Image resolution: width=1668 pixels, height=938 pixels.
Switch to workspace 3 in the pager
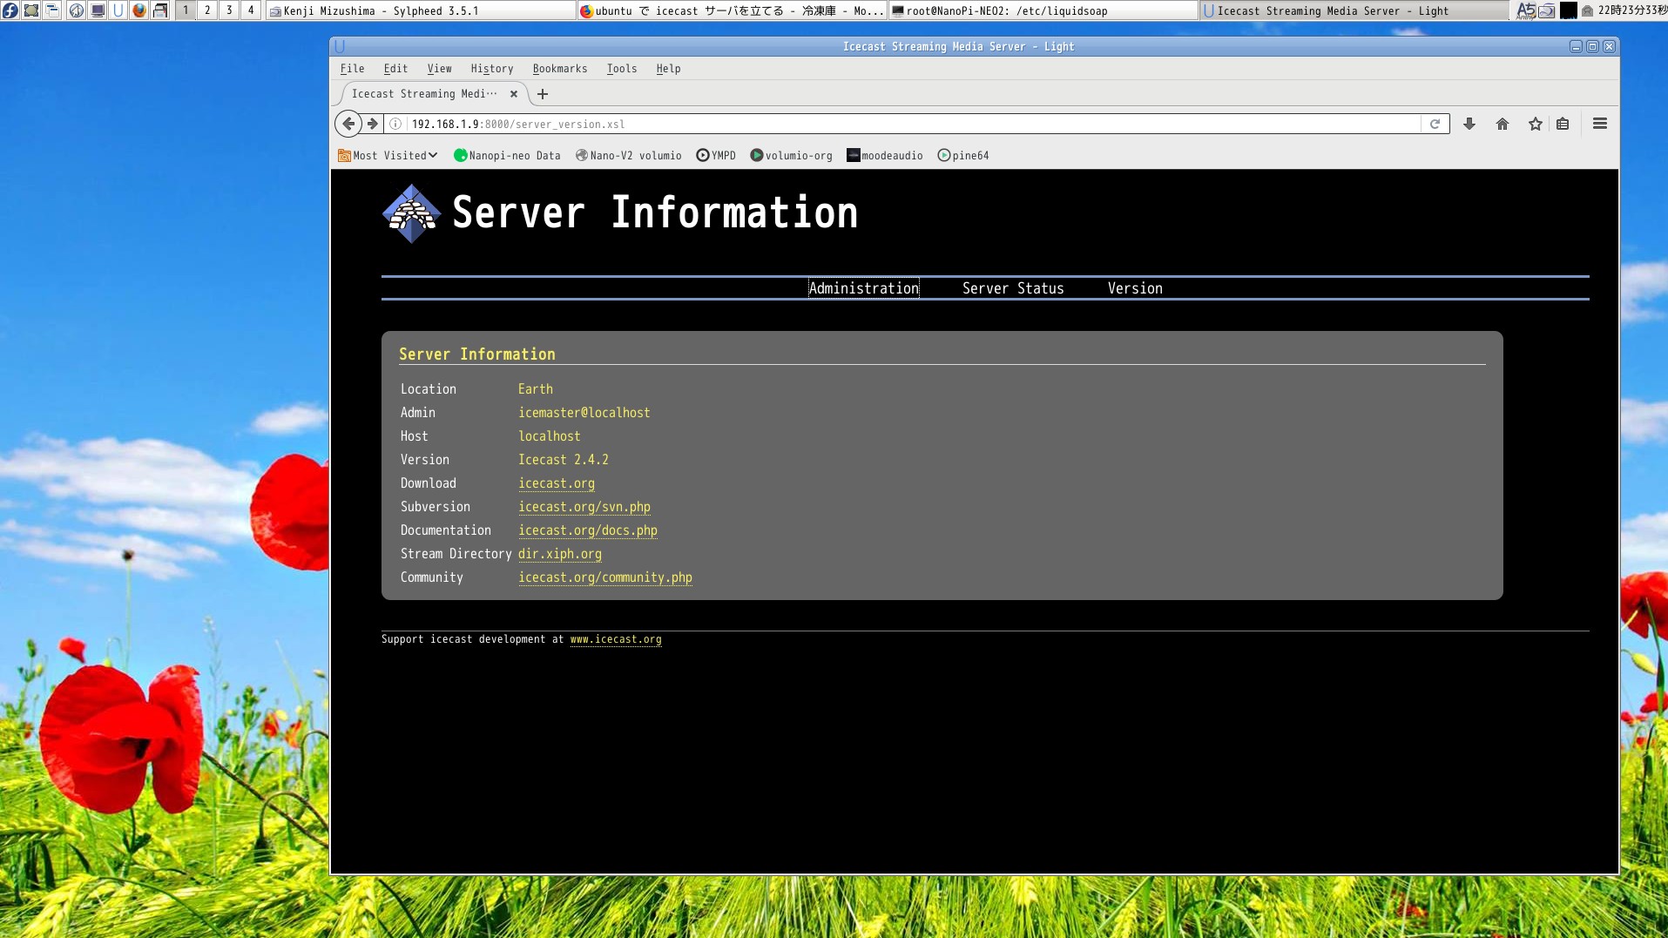tap(229, 10)
